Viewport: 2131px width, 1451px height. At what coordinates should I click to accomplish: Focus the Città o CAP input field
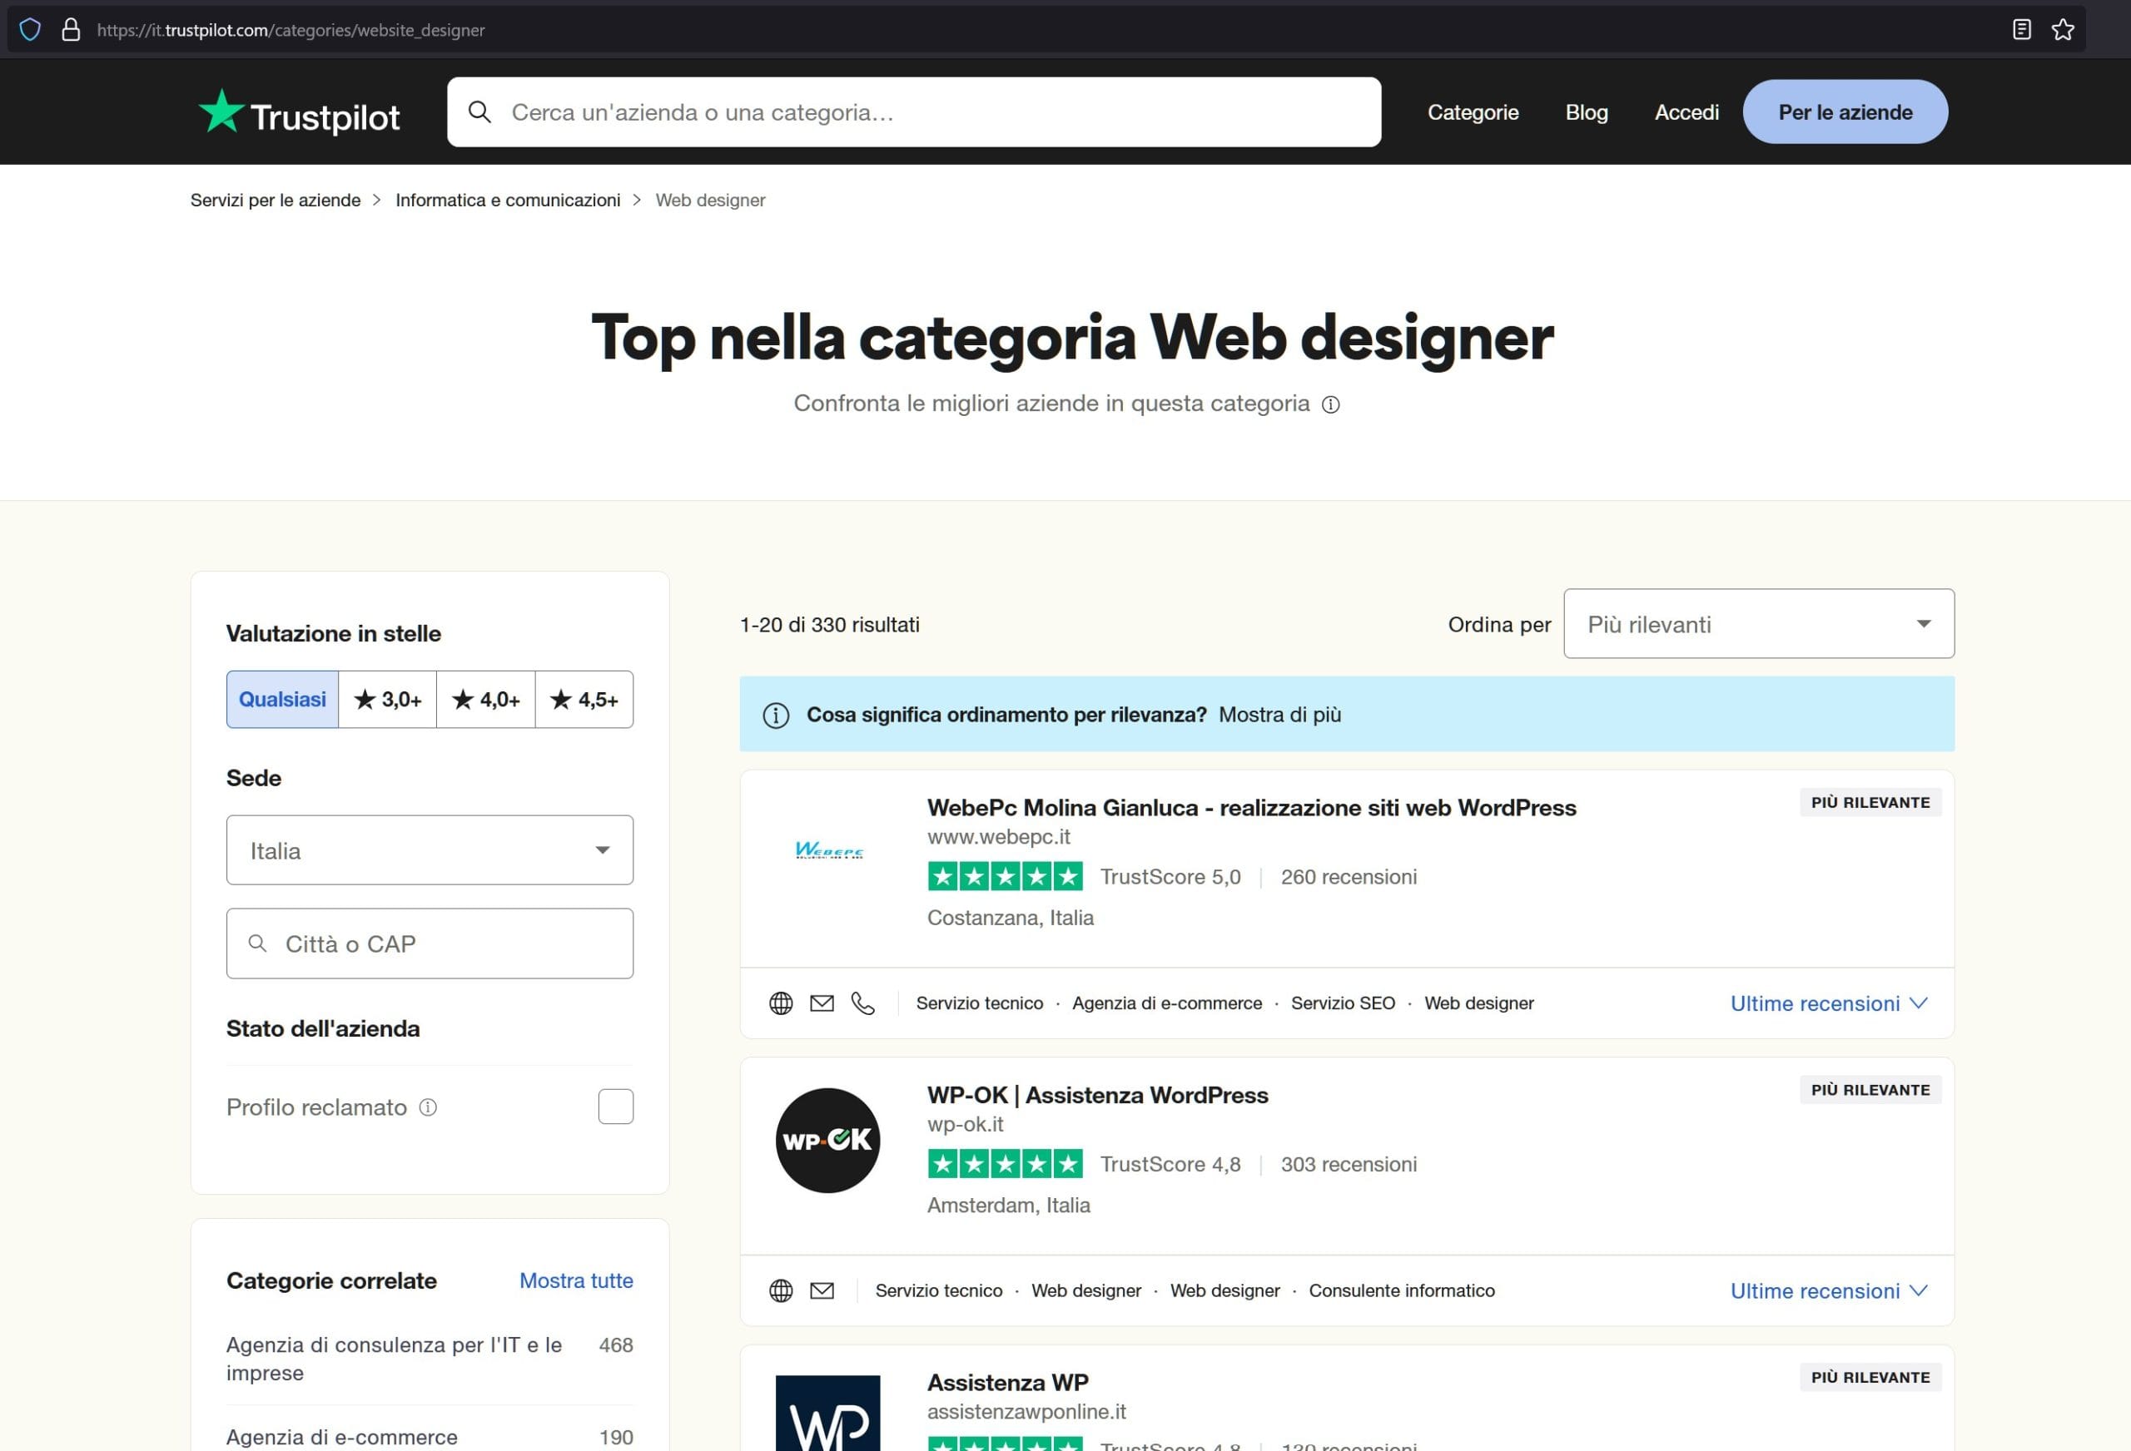[x=430, y=943]
